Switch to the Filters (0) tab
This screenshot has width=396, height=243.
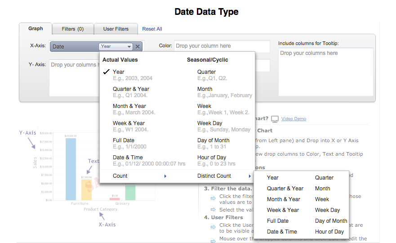[x=73, y=29]
